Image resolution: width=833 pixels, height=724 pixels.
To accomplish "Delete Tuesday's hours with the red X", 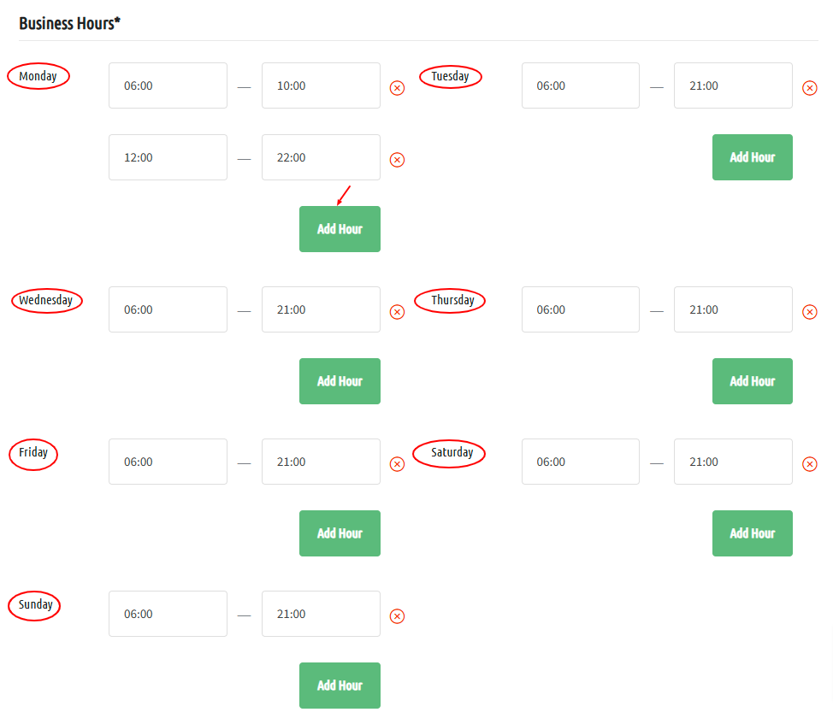I will pos(809,87).
